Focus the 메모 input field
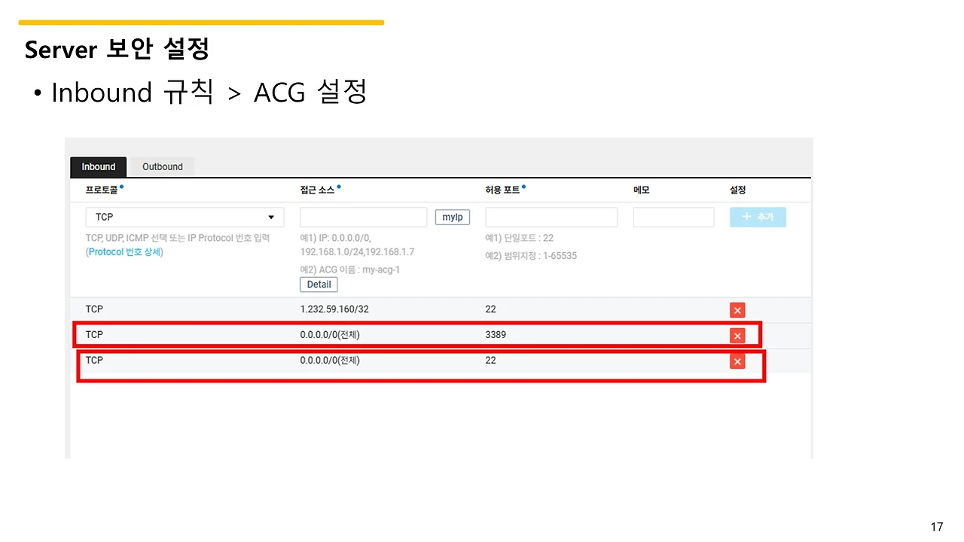 click(x=673, y=217)
